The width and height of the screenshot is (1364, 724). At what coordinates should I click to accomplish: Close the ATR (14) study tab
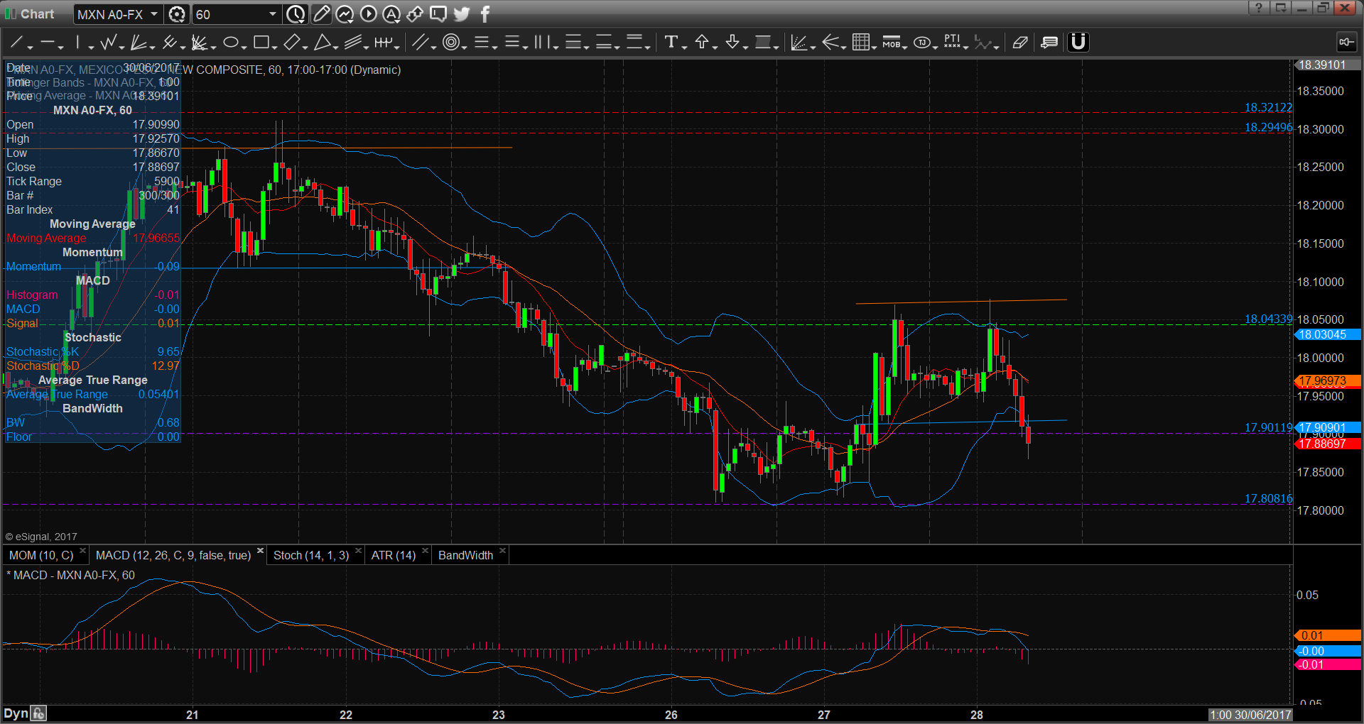click(425, 551)
